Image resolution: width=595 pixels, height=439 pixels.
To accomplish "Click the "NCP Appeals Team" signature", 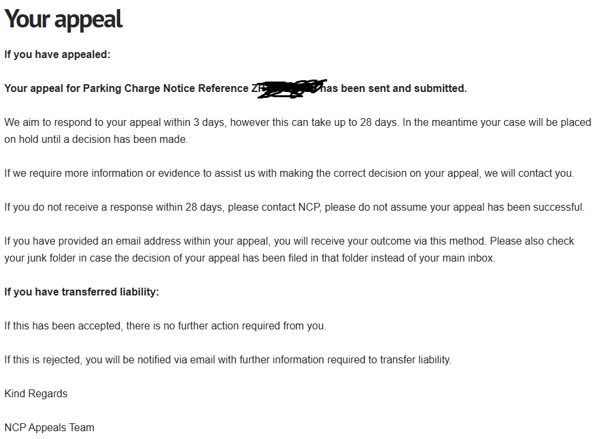I will [50, 428].
